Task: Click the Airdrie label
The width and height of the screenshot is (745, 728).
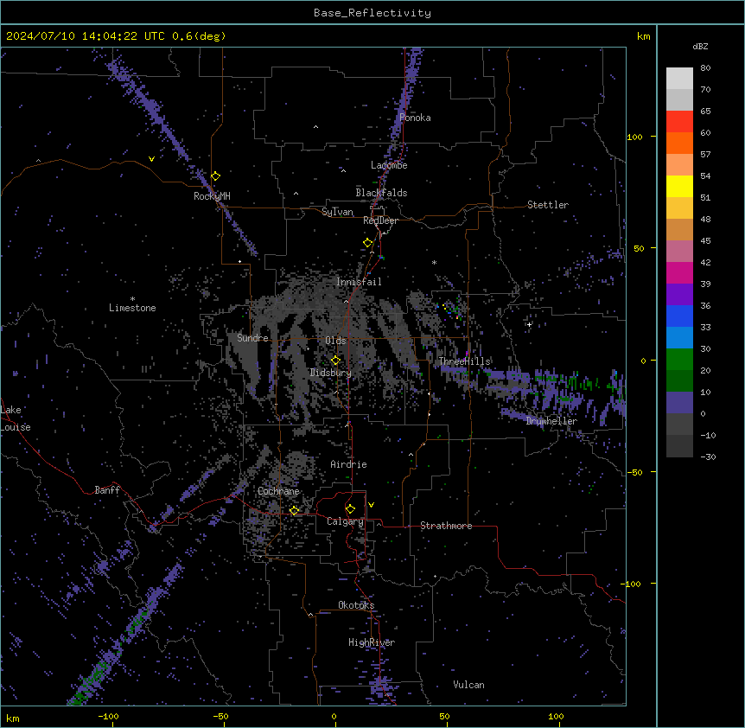Action: pos(348,464)
